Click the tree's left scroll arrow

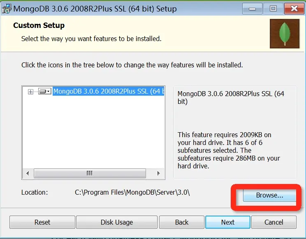pyautogui.click(x=28, y=173)
